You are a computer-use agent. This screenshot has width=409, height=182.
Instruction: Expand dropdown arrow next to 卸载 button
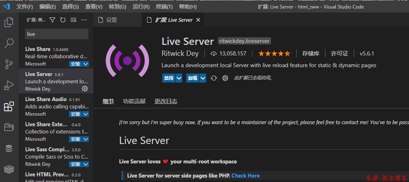point(203,78)
